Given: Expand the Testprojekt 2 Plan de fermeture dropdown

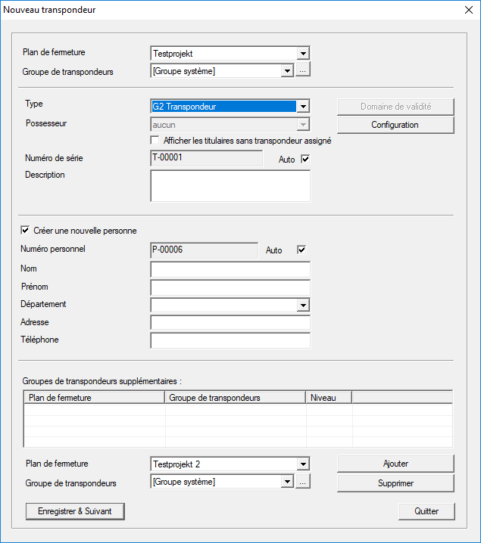Looking at the screenshot, I should coord(303,464).
